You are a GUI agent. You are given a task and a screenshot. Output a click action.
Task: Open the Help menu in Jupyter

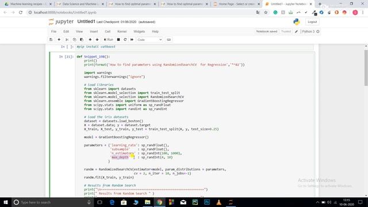(x=155, y=32)
